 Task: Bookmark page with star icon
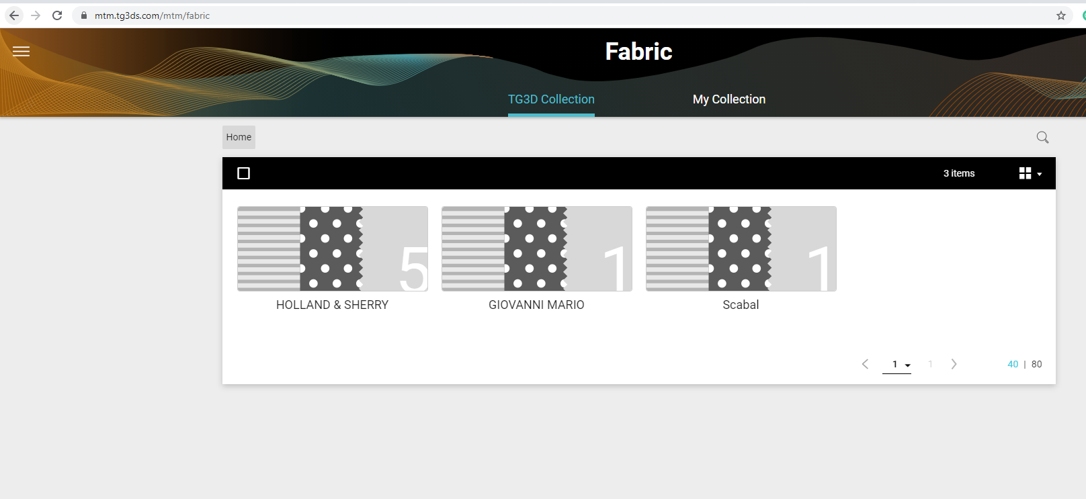[1061, 15]
